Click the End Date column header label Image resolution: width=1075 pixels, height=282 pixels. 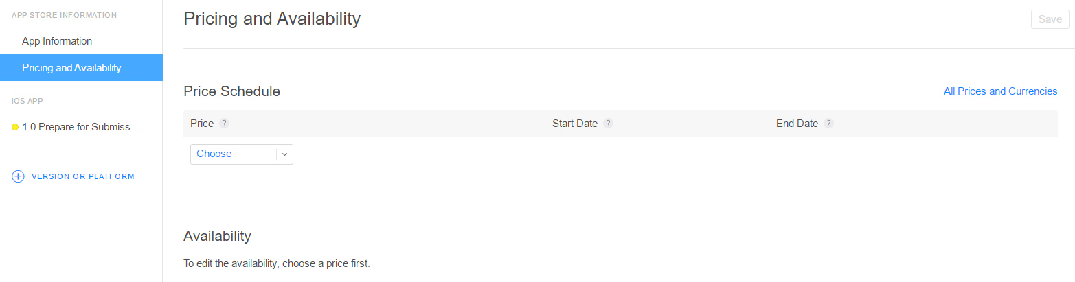[x=797, y=124]
